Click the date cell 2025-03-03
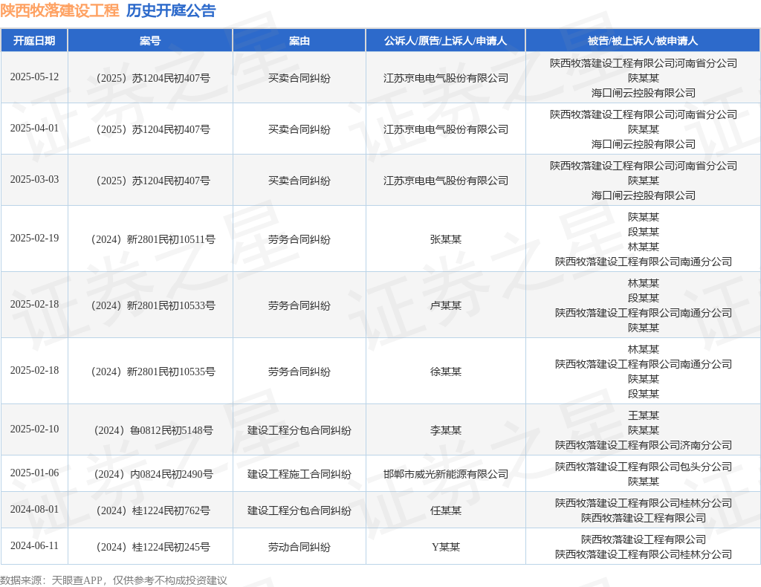This screenshot has height=587, width=761. pos(34,180)
